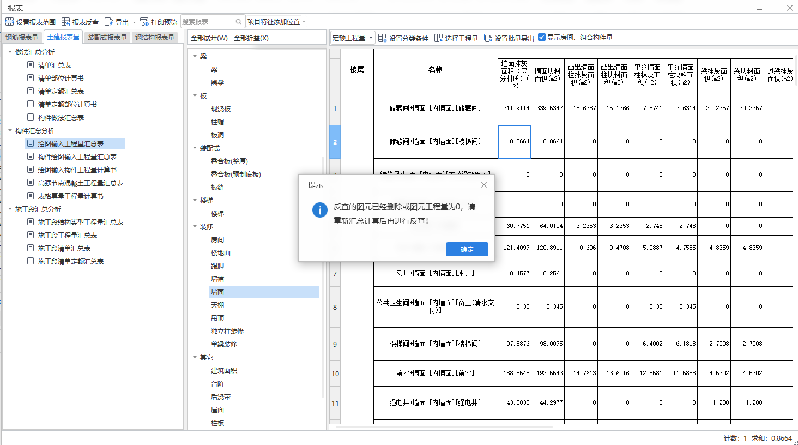Click 选择工程量 icon

pyautogui.click(x=438, y=38)
